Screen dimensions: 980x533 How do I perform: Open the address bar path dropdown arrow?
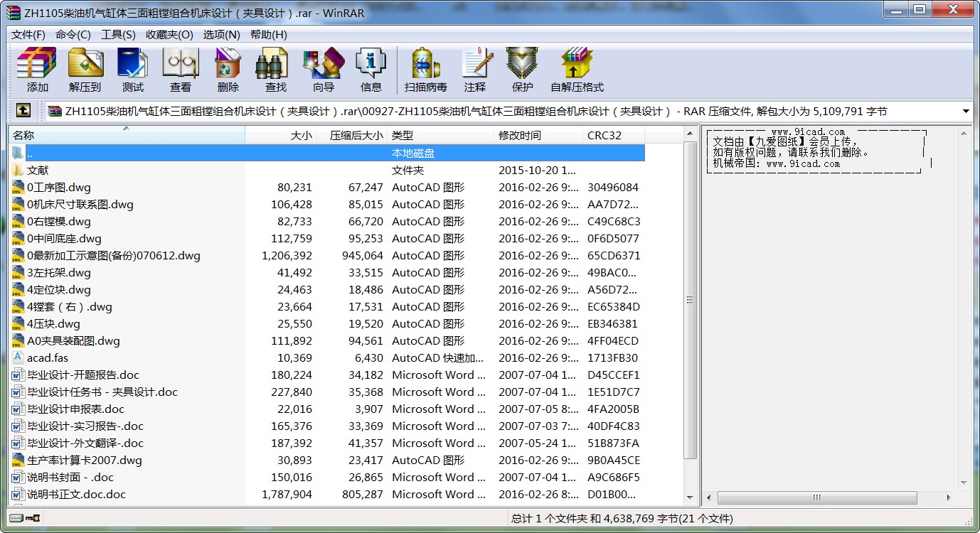coord(966,111)
